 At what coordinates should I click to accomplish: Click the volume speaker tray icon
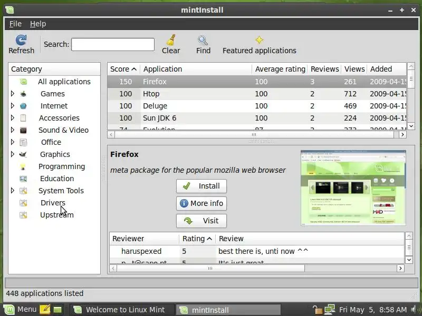414,310
